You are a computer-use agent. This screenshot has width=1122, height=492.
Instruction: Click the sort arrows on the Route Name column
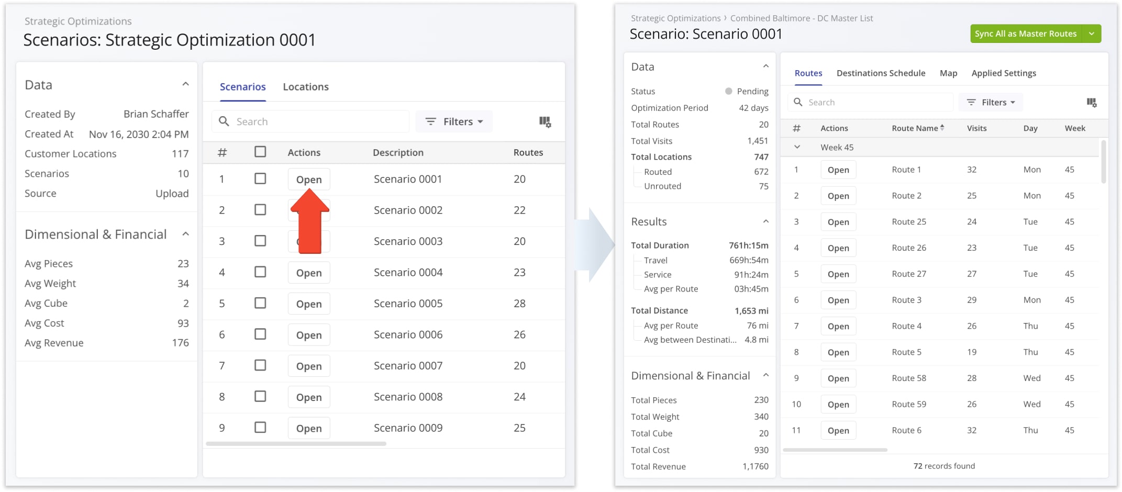pyautogui.click(x=943, y=127)
